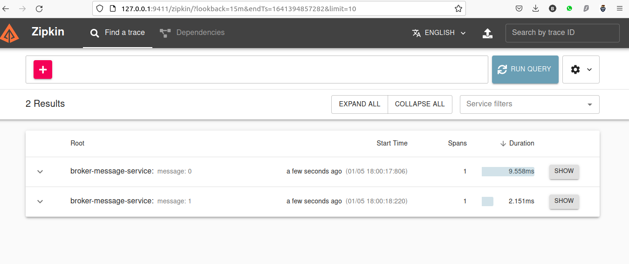
Task: Click the 2.151ms duration bar
Action: coord(487,201)
